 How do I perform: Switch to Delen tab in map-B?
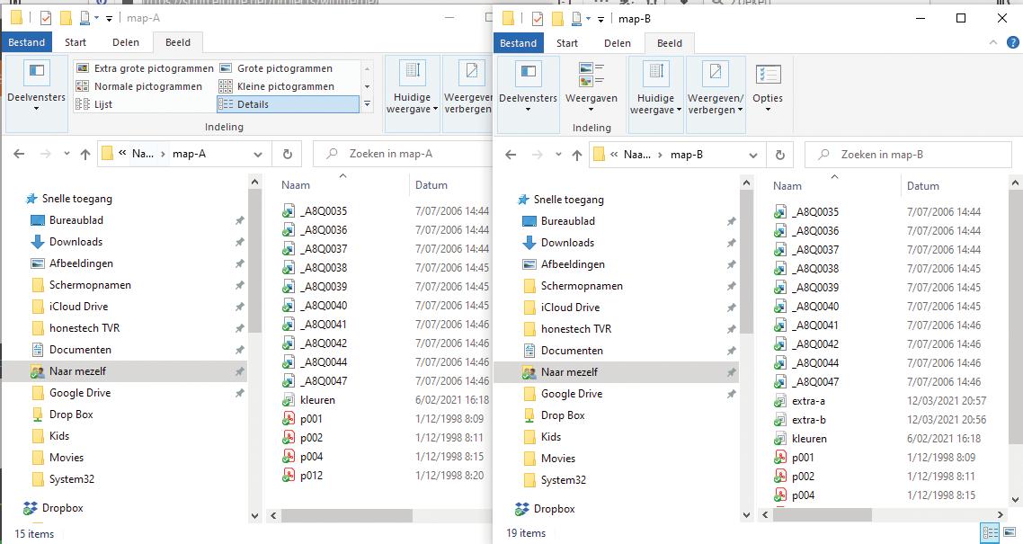(618, 43)
